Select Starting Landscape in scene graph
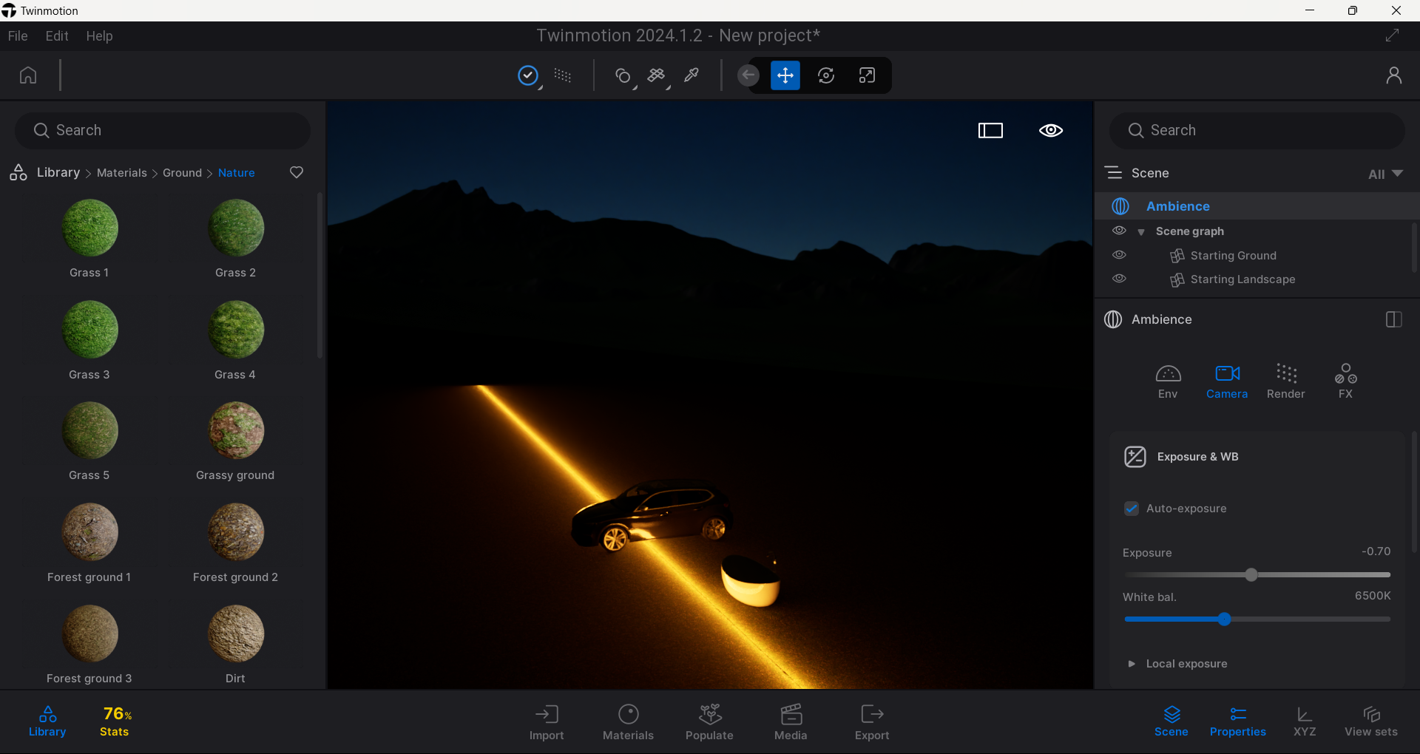 (1242, 279)
